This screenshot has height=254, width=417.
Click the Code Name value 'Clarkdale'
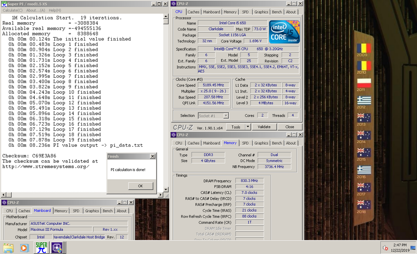click(216, 29)
